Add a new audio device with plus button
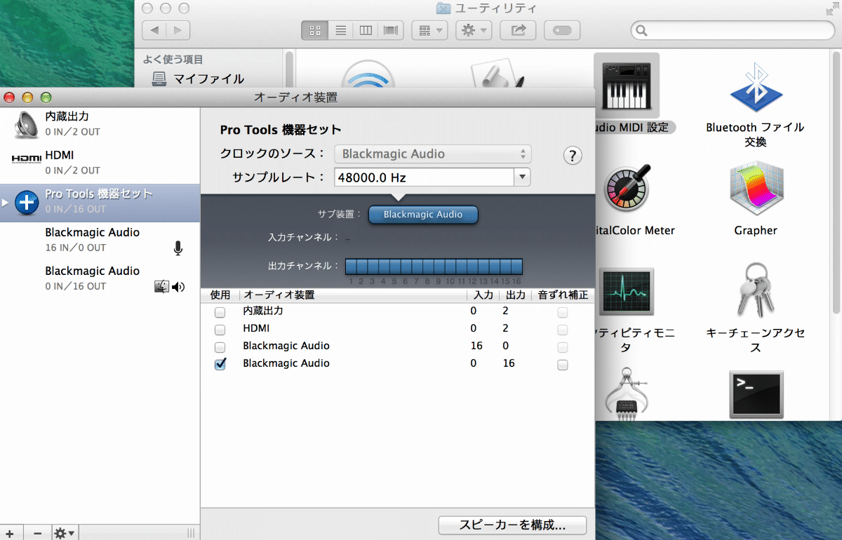This screenshot has height=540, width=842. click(x=10, y=533)
